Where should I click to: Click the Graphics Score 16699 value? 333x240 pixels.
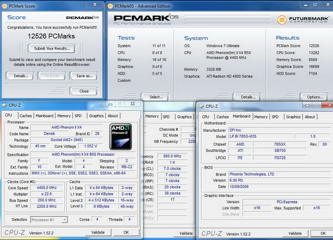pyautogui.click(x=314, y=67)
